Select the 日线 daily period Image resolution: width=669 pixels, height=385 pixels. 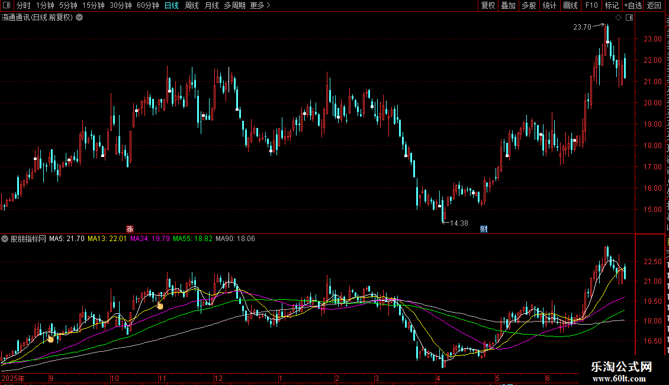point(172,5)
